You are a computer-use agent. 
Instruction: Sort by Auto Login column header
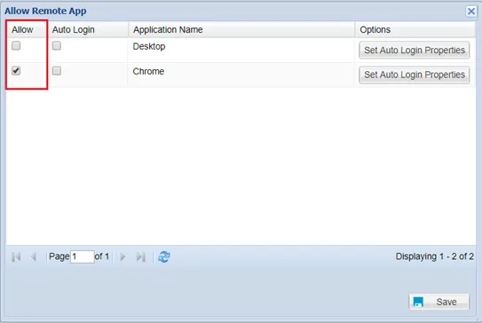[x=88, y=29]
